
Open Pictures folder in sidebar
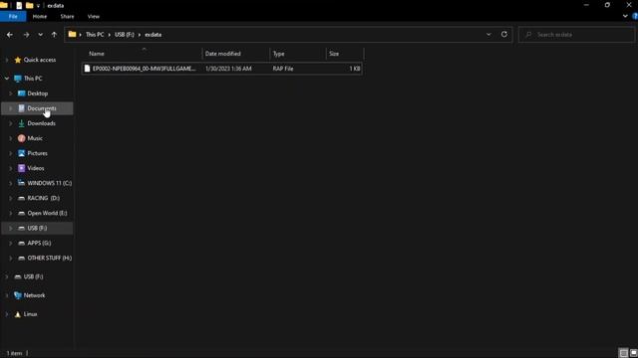pyautogui.click(x=37, y=153)
